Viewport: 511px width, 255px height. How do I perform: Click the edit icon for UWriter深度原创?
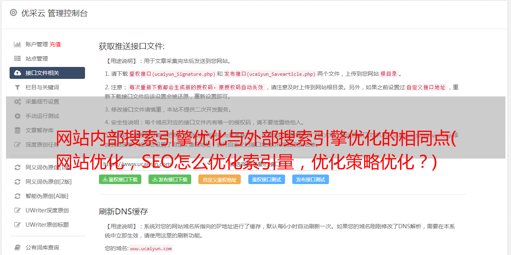coord(18,210)
